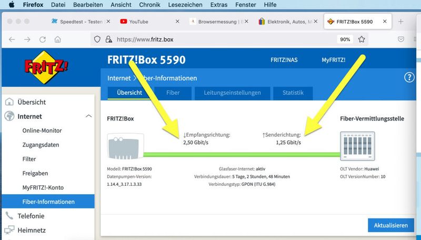Open the tracking protection shield icon

point(97,39)
